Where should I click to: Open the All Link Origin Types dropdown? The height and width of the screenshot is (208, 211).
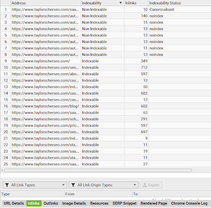[103, 185]
